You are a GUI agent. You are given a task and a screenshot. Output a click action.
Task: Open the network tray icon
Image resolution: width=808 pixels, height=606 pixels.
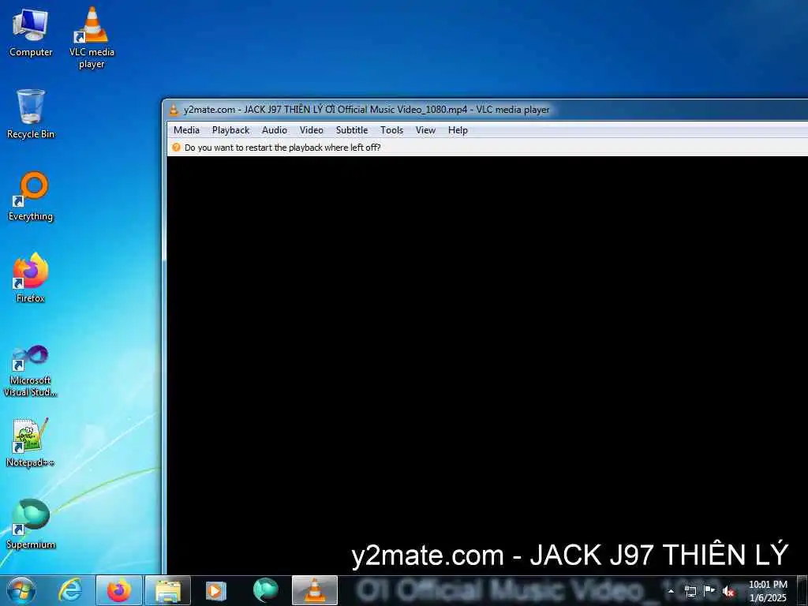pyautogui.click(x=690, y=591)
